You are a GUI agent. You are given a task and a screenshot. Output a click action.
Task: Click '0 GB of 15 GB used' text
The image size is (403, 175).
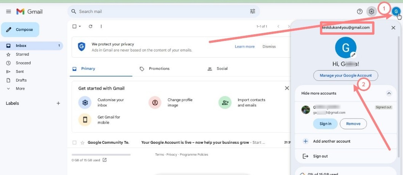click(86, 160)
